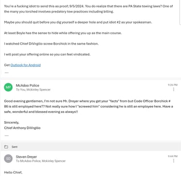Viewport: 181px width, 176px height.
Task: Click the Sent folder icon
Action: click(6, 147)
